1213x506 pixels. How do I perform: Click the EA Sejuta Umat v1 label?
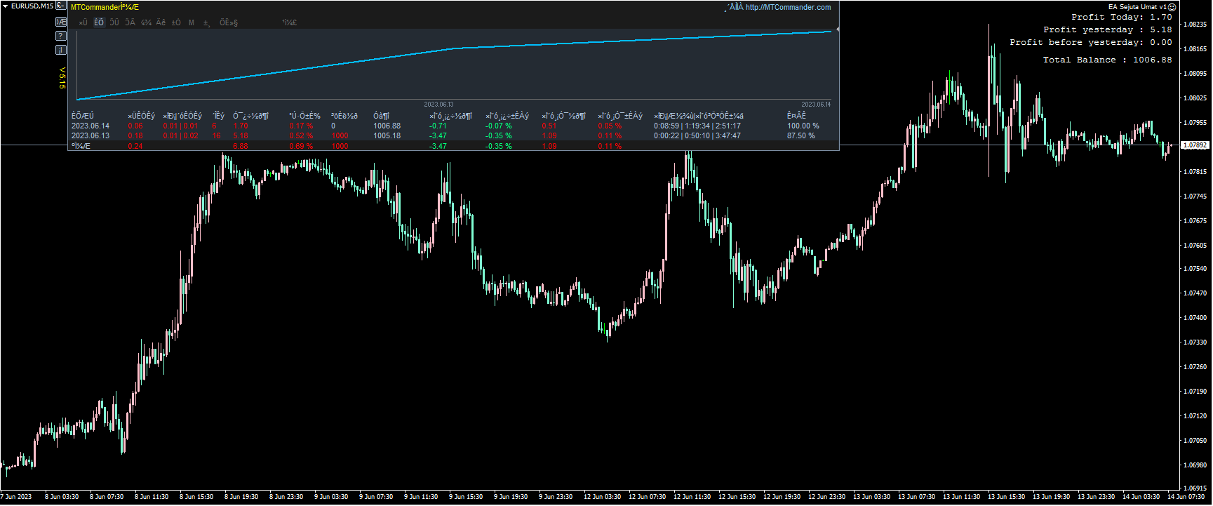[1137, 7]
